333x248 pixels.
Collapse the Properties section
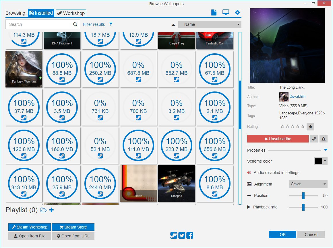[x=326, y=150]
